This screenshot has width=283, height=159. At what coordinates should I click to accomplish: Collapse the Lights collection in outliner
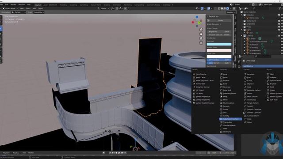pyautogui.click(x=242, y=30)
